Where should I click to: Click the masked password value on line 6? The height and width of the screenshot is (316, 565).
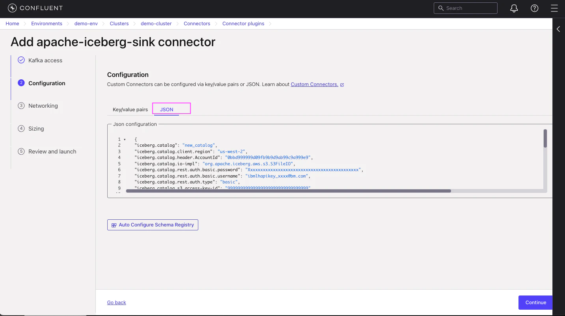tap(303, 170)
